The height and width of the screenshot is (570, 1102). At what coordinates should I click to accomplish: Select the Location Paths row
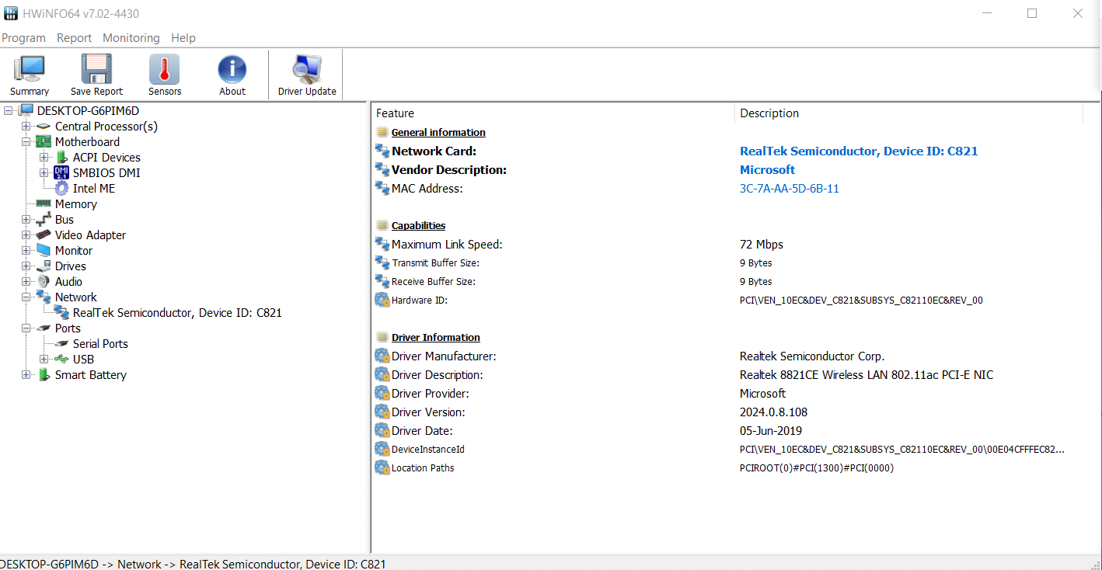[727, 467]
